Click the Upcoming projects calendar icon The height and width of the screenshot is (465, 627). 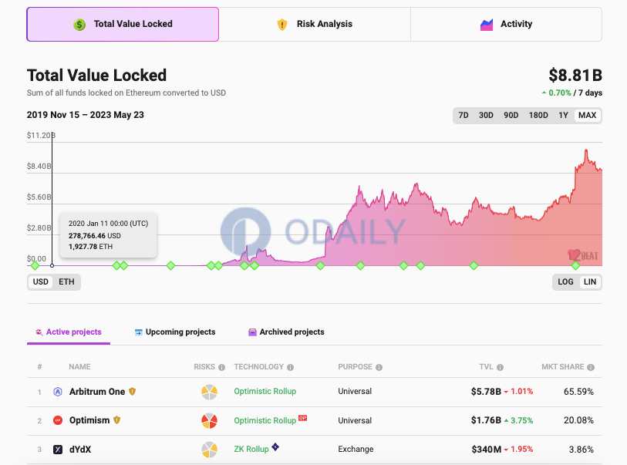point(138,332)
